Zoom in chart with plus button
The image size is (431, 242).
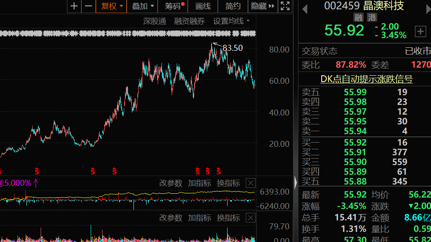tap(74, 6)
